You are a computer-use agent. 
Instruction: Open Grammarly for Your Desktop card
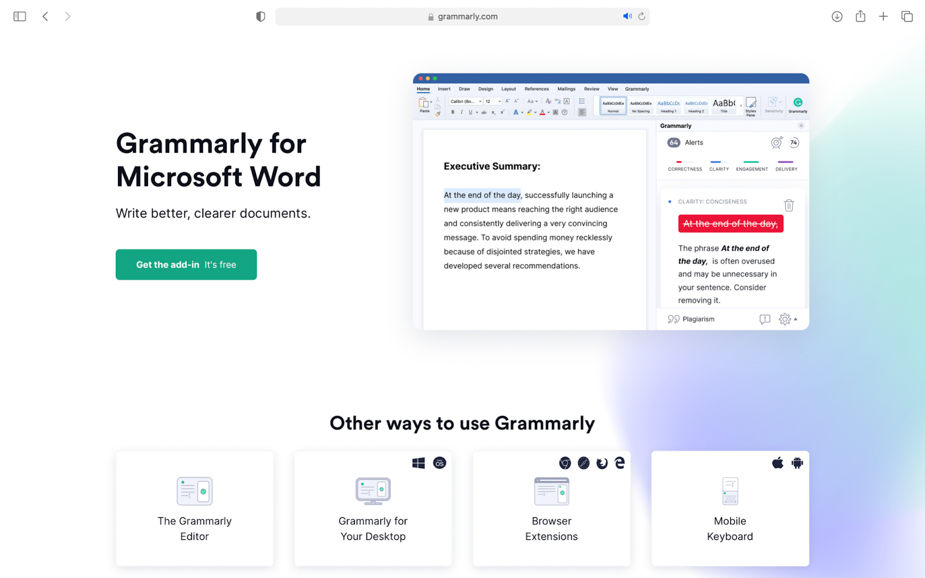(373, 509)
